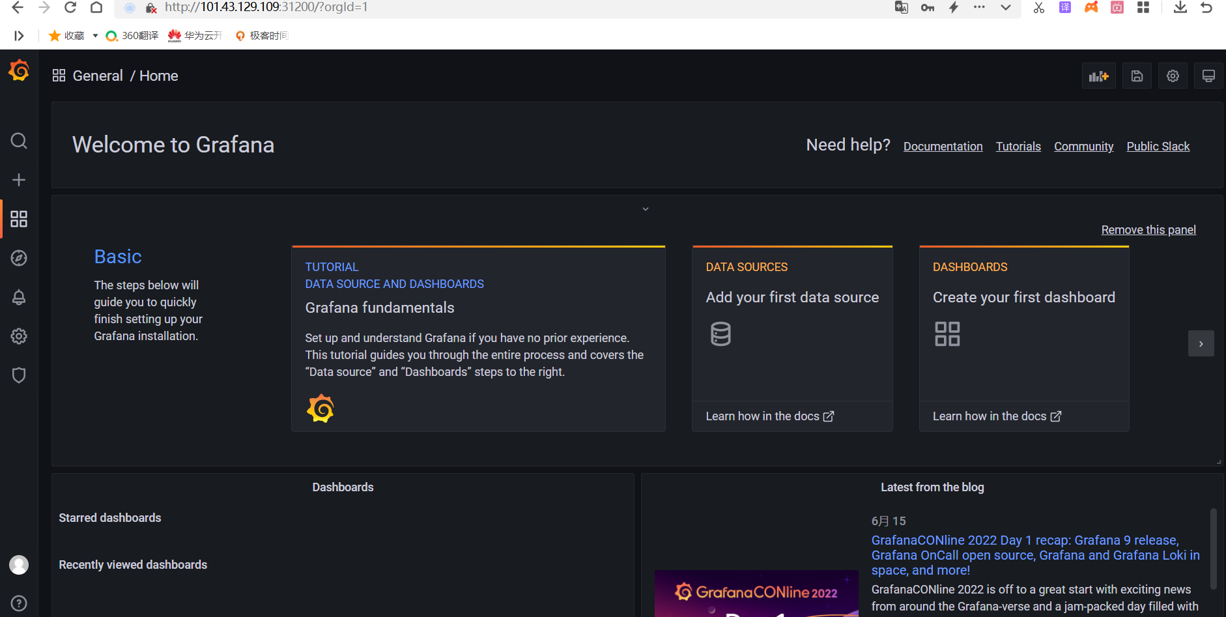Open Learn how in docs under Data Sources
This screenshot has height=617, width=1226.
click(769, 416)
